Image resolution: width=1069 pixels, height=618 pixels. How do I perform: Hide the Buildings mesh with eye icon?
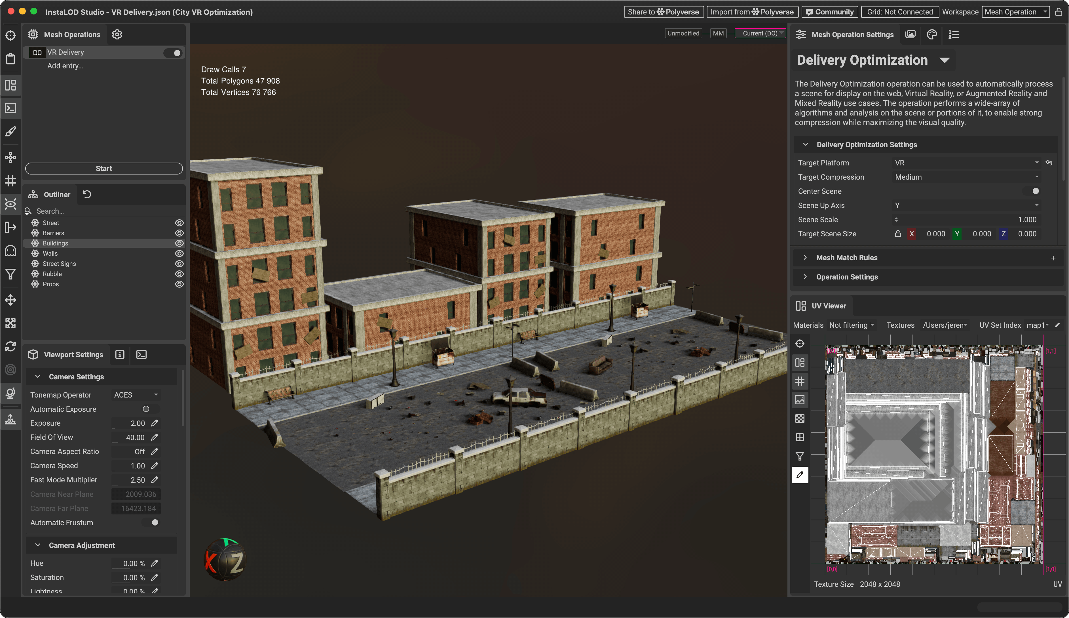click(x=179, y=243)
